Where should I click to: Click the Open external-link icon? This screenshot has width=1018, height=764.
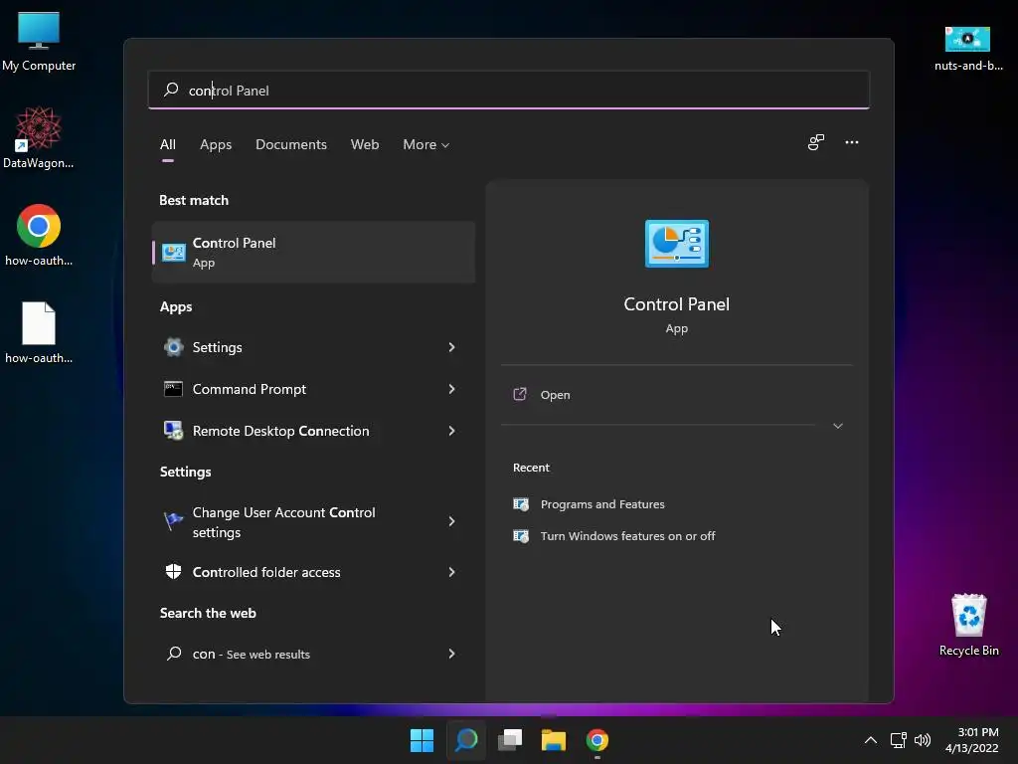(520, 394)
